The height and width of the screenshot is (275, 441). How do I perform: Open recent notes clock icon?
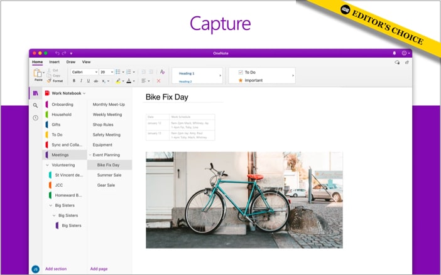pos(35,118)
